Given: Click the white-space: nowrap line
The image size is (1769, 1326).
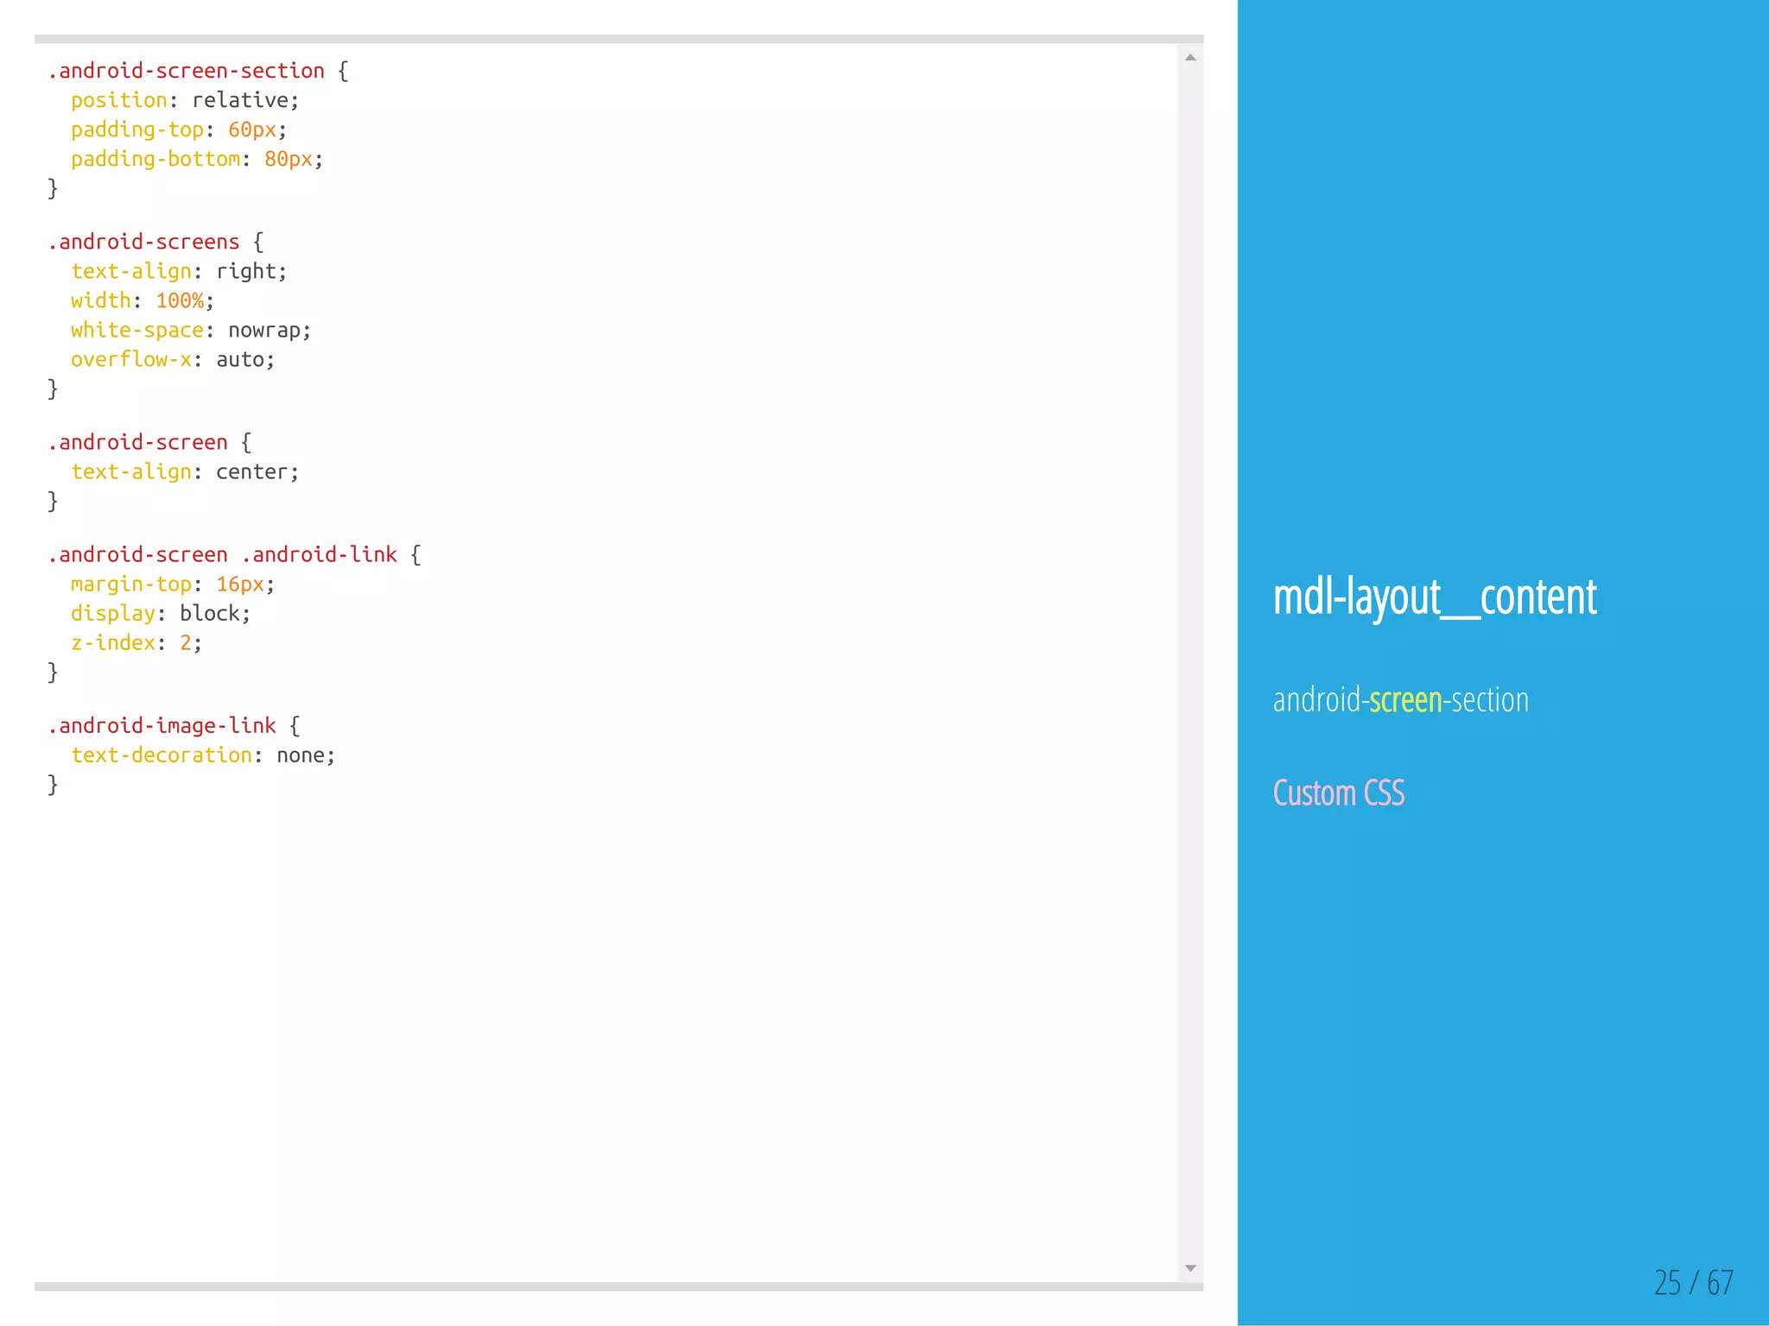Looking at the screenshot, I should [x=190, y=331].
